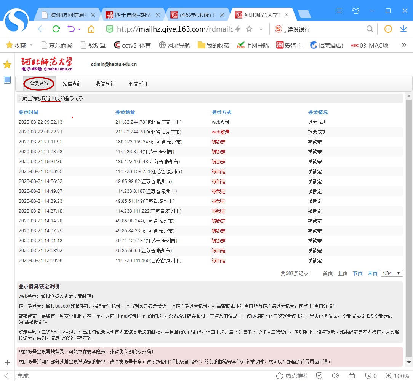Switch to the 发信查询 tab
This screenshot has height=381, width=413.
[x=72, y=84]
